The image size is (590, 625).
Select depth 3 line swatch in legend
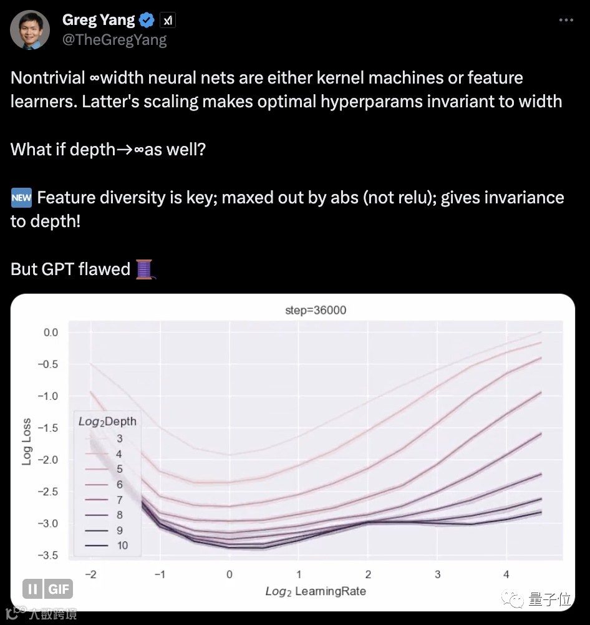pos(90,439)
